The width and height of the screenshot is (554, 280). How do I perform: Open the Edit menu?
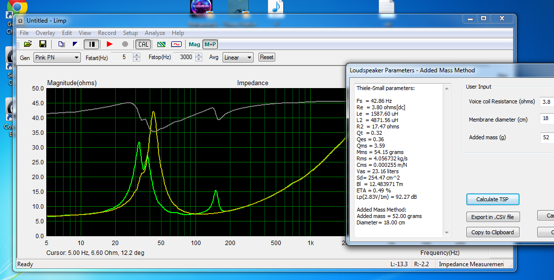67,33
